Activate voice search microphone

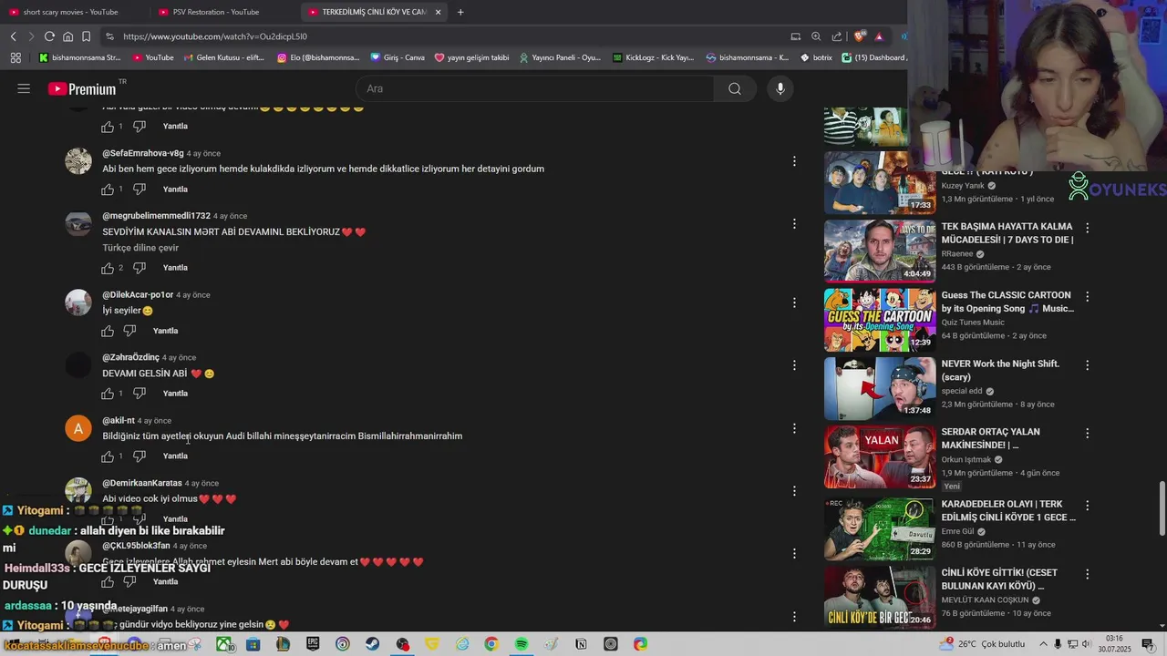[780, 88]
